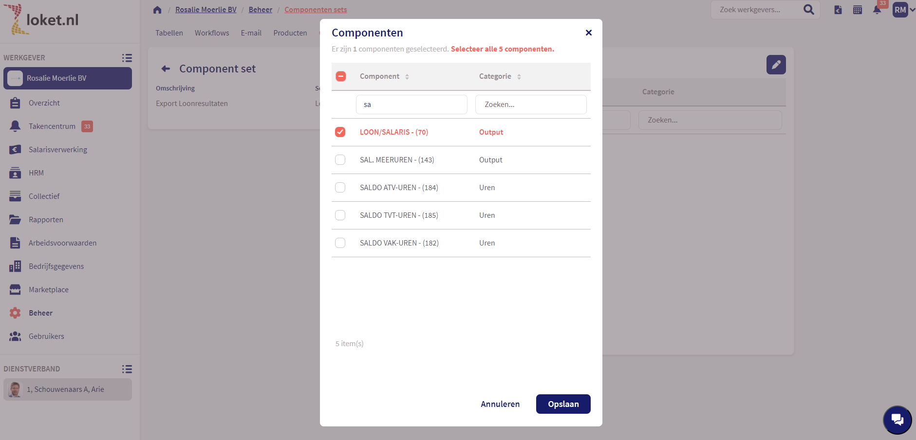Open the Workflows tab
Viewport: 916px width, 440px height.
[212, 33]
